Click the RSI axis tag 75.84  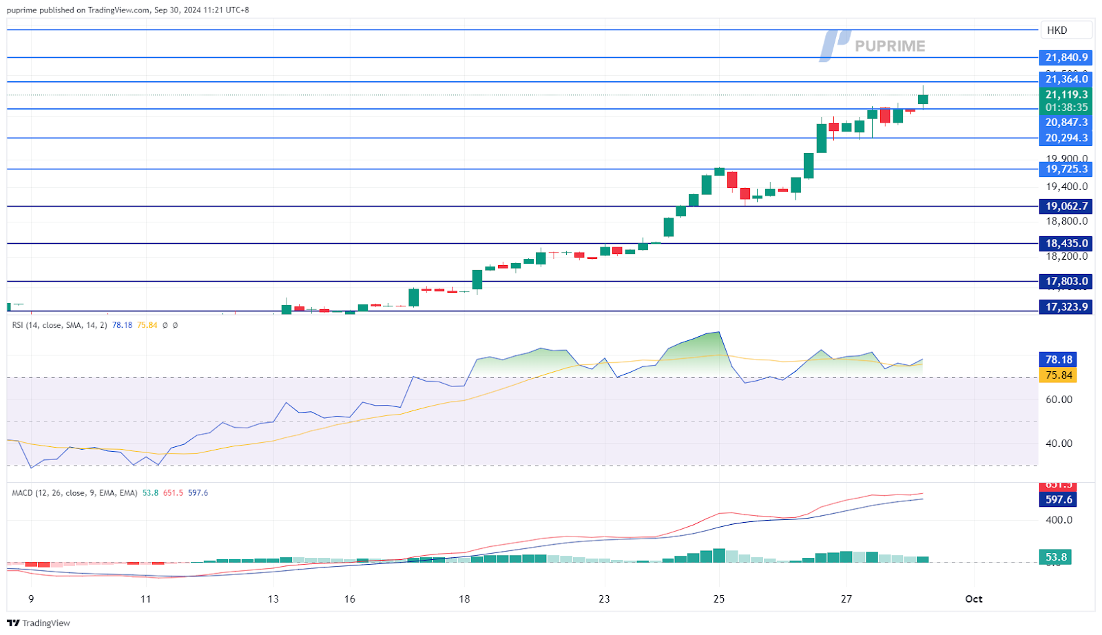1058,375
